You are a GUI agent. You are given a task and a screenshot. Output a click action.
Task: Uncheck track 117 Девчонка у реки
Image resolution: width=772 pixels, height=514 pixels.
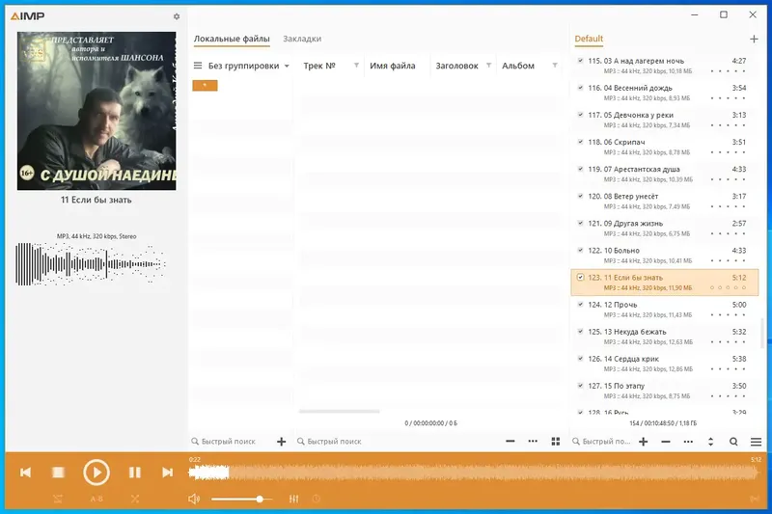[581, 115]
